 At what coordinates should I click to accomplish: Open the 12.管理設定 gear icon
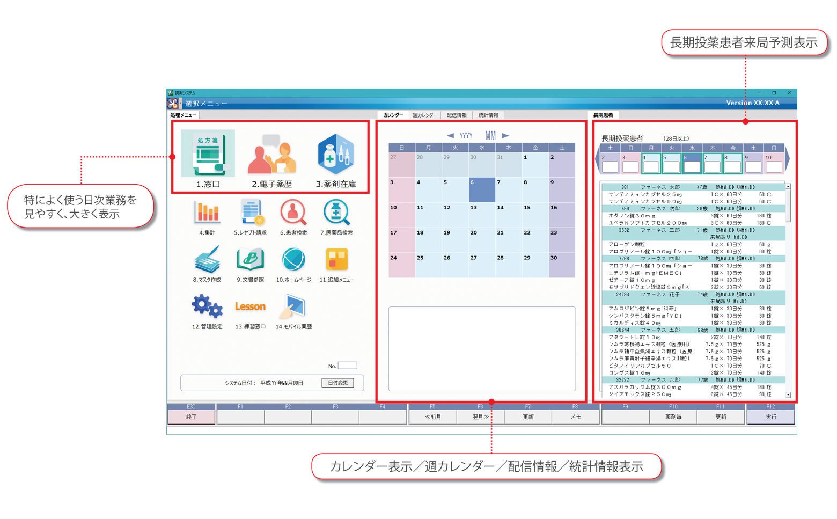(207, 306)
